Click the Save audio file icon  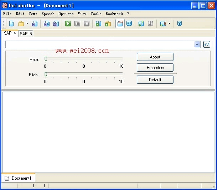(47, 24)
